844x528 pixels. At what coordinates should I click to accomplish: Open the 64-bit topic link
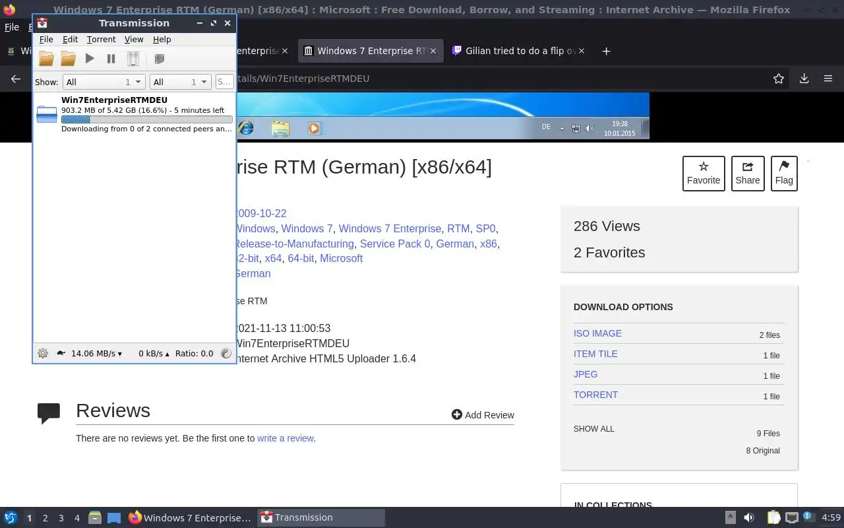[x=301, y=258]
